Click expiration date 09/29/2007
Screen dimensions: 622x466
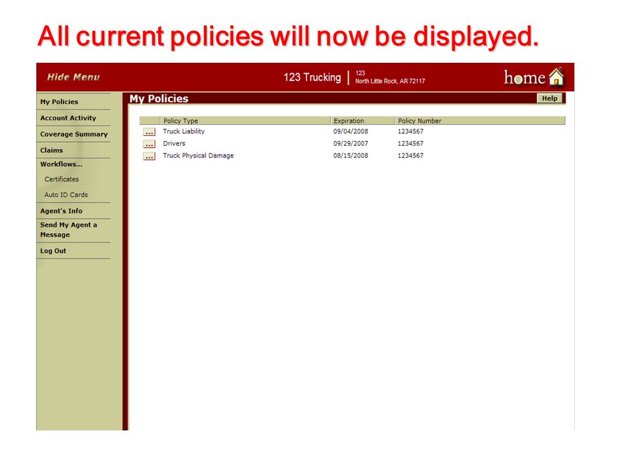pos(351,144)
